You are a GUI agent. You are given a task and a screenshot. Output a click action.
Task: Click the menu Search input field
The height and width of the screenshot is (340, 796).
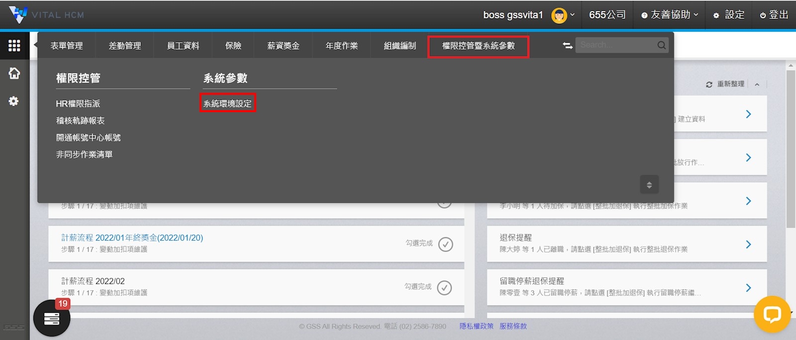[x=616, y=45]
